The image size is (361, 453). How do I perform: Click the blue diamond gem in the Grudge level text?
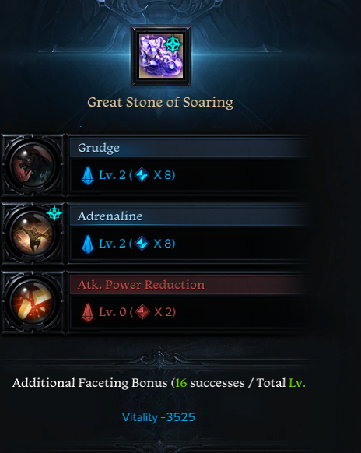click(142, 175)
